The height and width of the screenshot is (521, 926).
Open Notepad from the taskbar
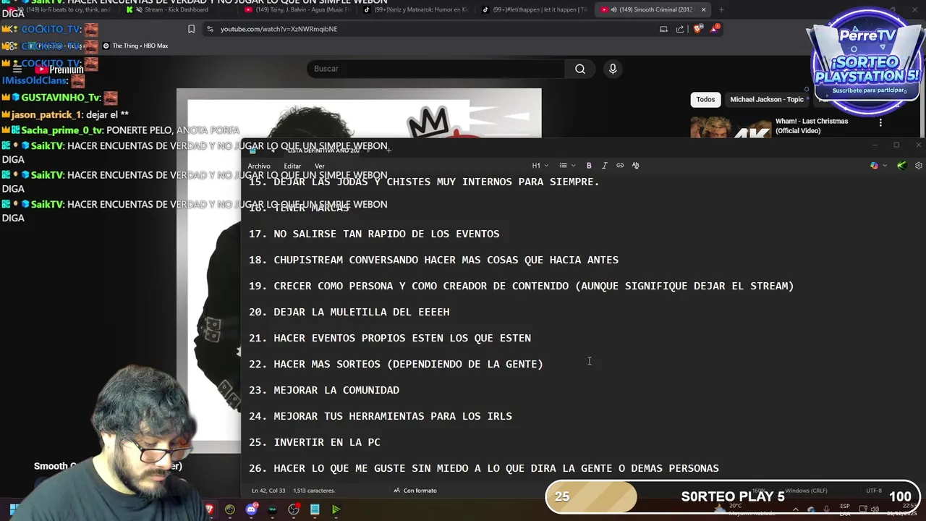[315, 509]
